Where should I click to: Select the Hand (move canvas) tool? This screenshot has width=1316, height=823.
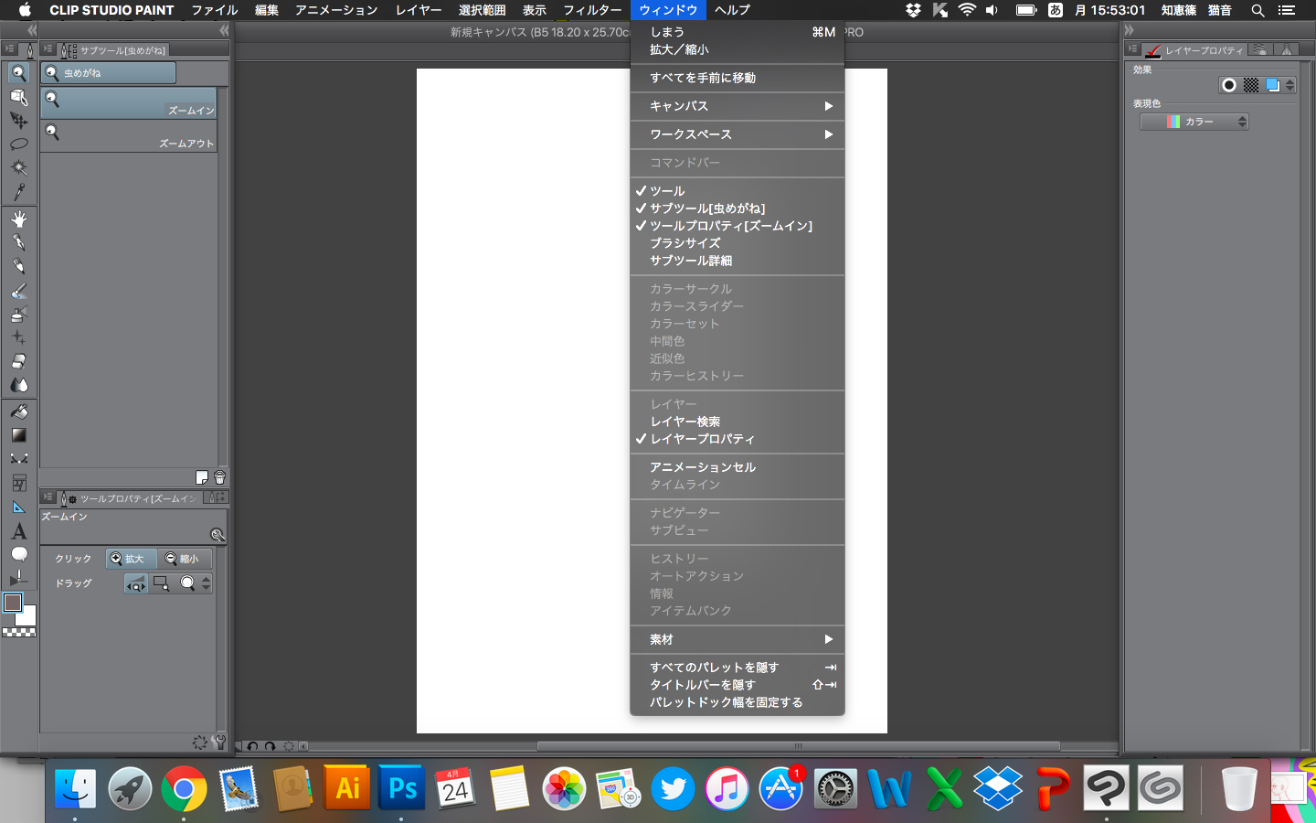coord(18,219)
